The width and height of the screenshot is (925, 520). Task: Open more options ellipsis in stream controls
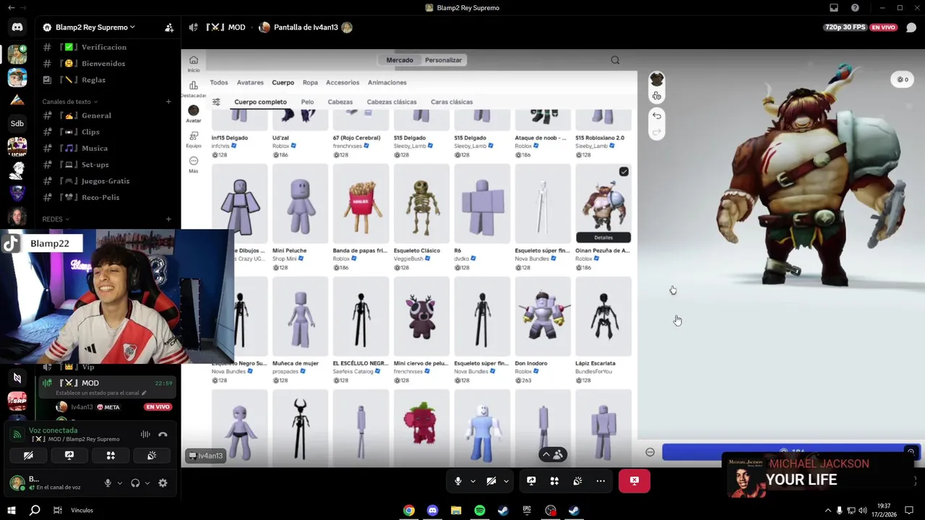[x=601, y=481]
